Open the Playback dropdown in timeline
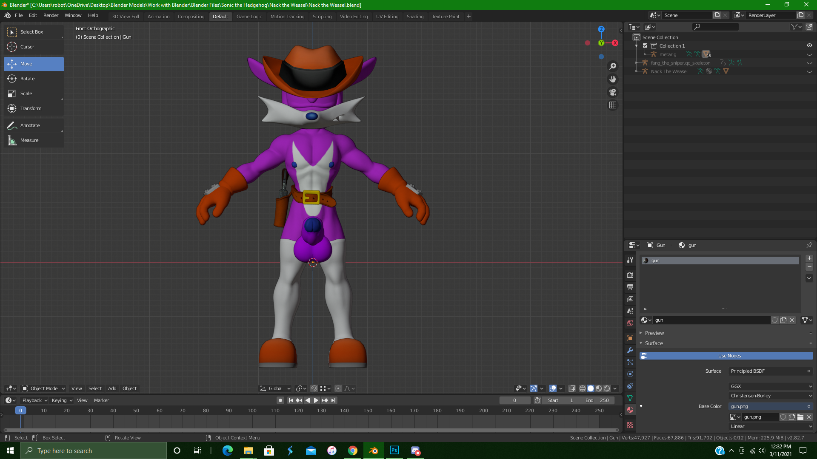This screenshot has width=817, height=459. [34, 400]
